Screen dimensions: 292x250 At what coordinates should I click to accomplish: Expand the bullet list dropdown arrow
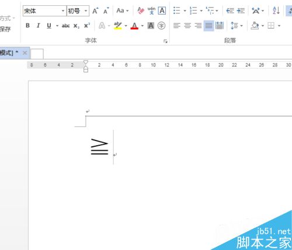pyautogui.click(x=185, y=10)
